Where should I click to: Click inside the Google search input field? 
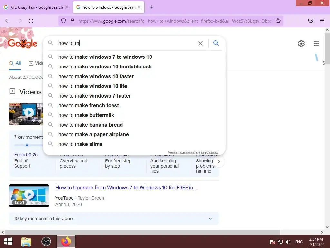[x=126, y=43]
